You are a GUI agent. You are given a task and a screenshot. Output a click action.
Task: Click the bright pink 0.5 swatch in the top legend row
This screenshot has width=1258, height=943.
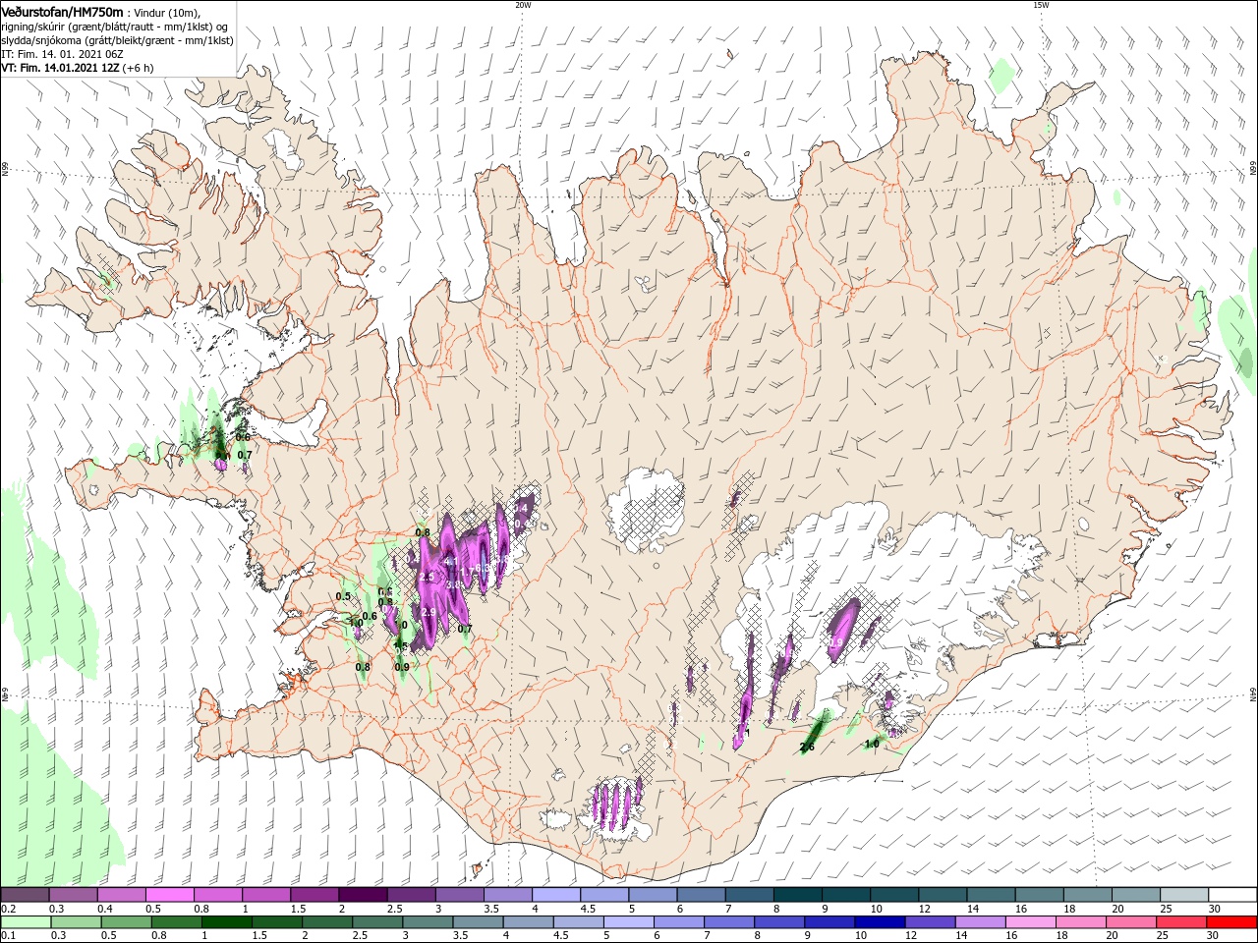pyautogui.click(x=169, y=895)
